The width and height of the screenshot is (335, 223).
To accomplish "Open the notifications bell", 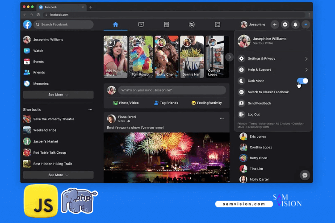I will [x=295, y=25].
